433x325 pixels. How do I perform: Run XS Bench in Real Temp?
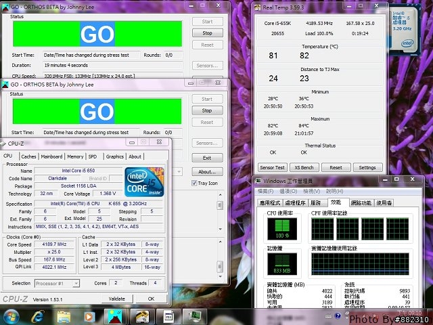click(304, 167)
